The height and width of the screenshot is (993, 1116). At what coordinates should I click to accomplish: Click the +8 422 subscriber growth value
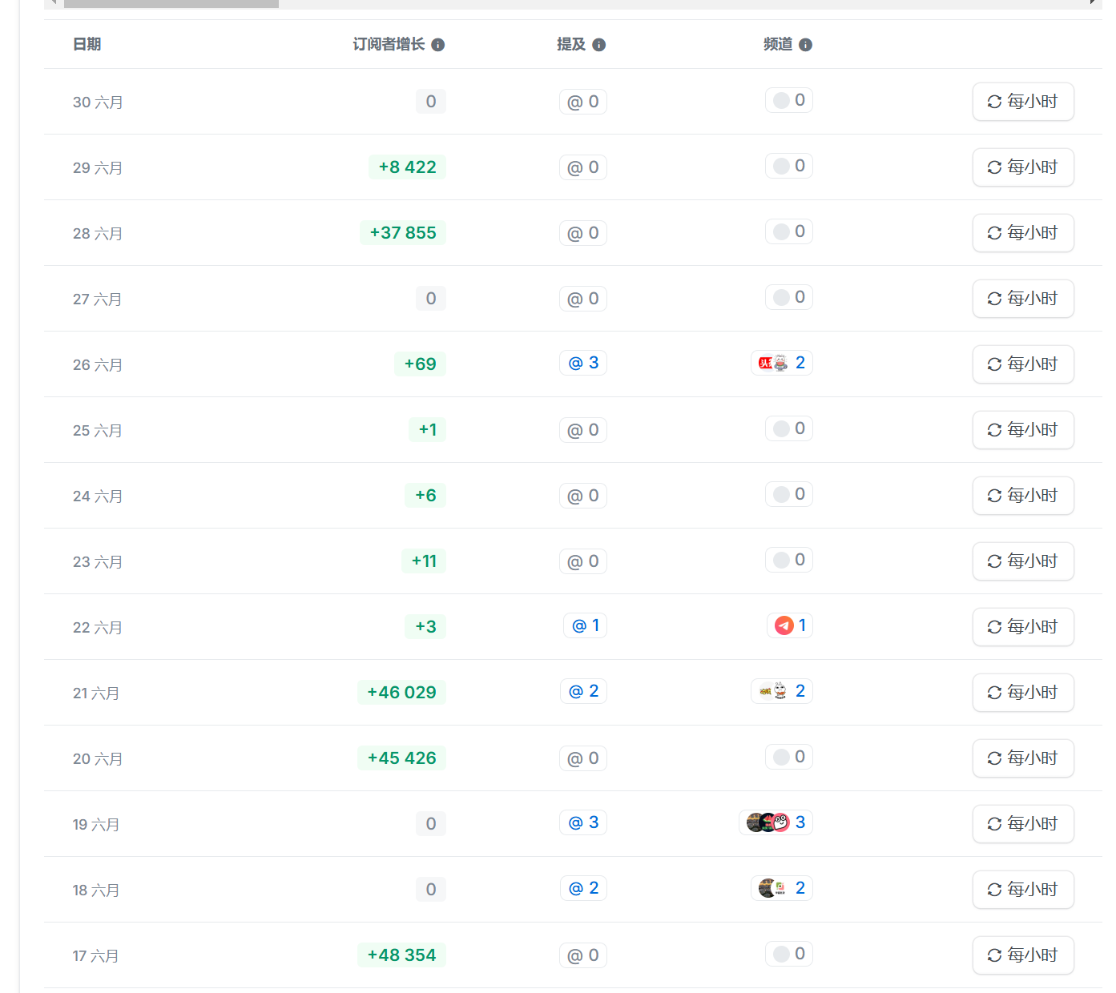407,167
